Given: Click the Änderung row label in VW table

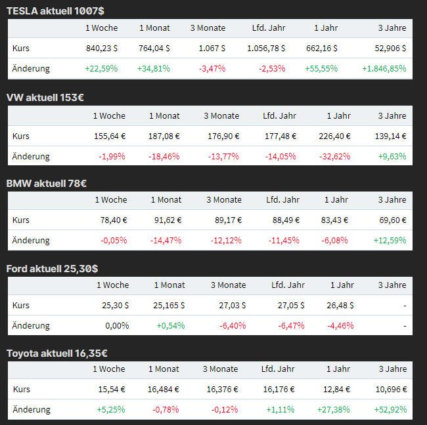Looking at the screenshot, I should 31,156.
